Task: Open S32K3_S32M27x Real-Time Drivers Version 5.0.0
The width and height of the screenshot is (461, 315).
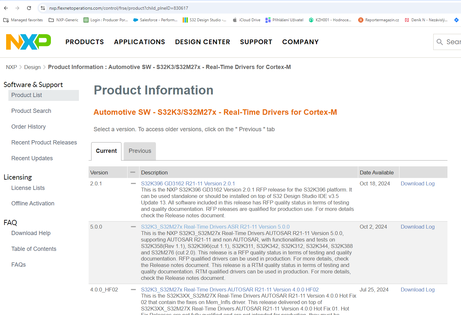Action: pyautogui.click(x=215, y=227)
